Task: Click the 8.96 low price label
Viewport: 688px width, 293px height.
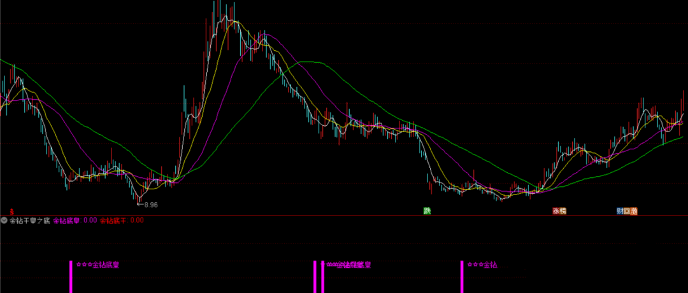Action: tap(150, 205)
